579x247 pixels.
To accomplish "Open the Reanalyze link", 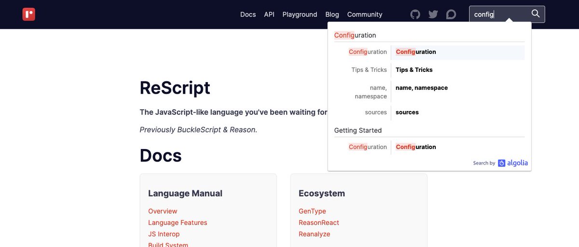I will click(315, 234).
